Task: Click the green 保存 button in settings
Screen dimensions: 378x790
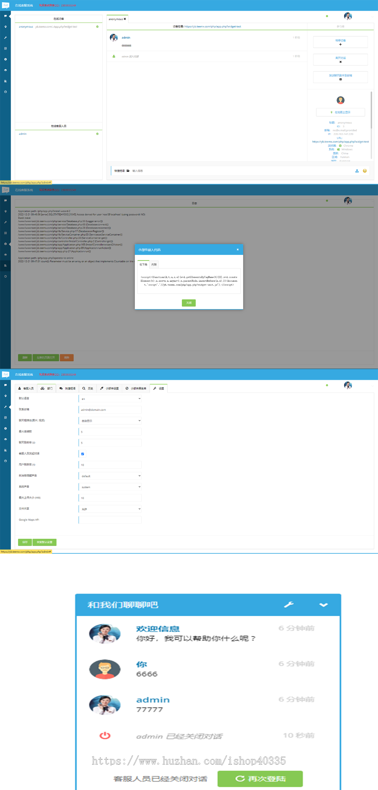Action: [x=25, y=542]
